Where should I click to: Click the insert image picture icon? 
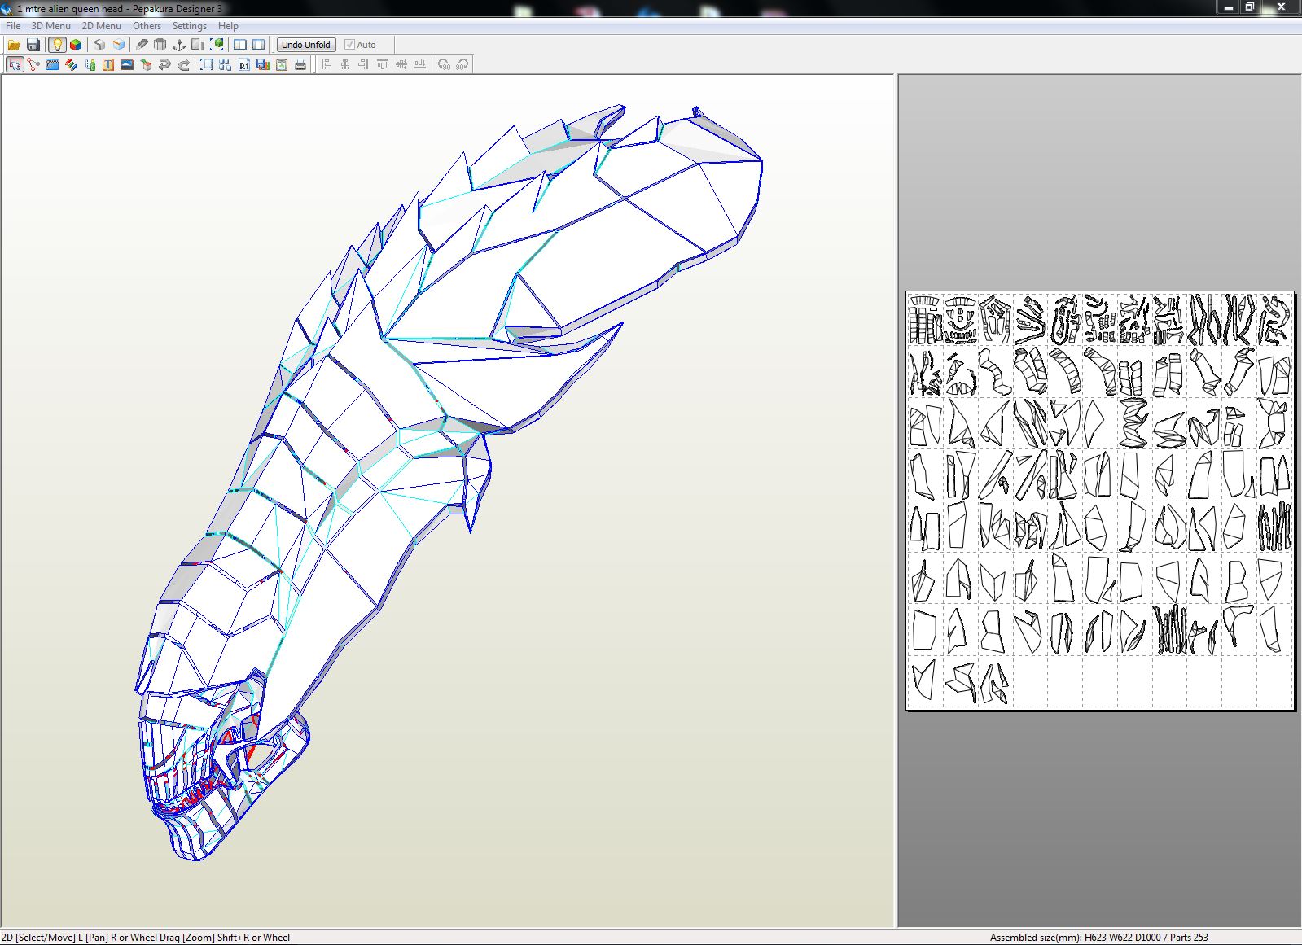(127, 64)
